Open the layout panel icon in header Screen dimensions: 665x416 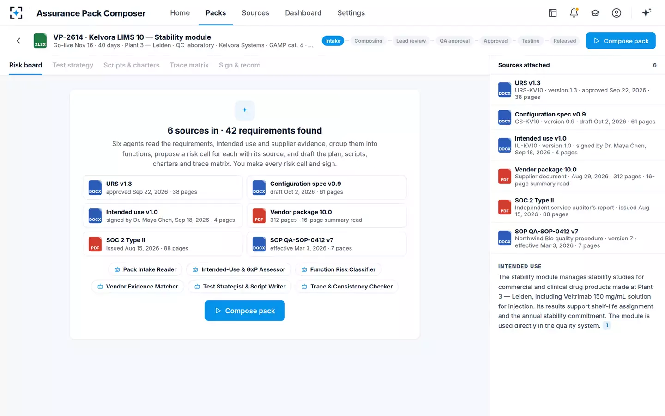tap(553, 13)
